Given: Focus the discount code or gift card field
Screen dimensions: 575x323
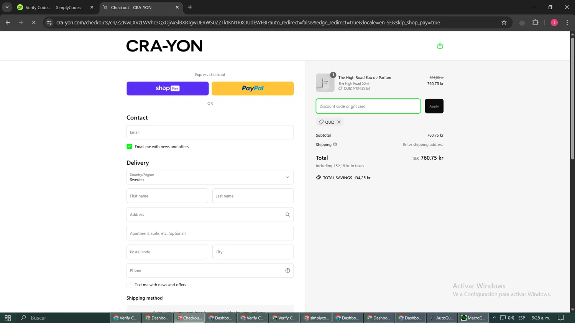Looking at the screenshot, I should tap(368, 106).
